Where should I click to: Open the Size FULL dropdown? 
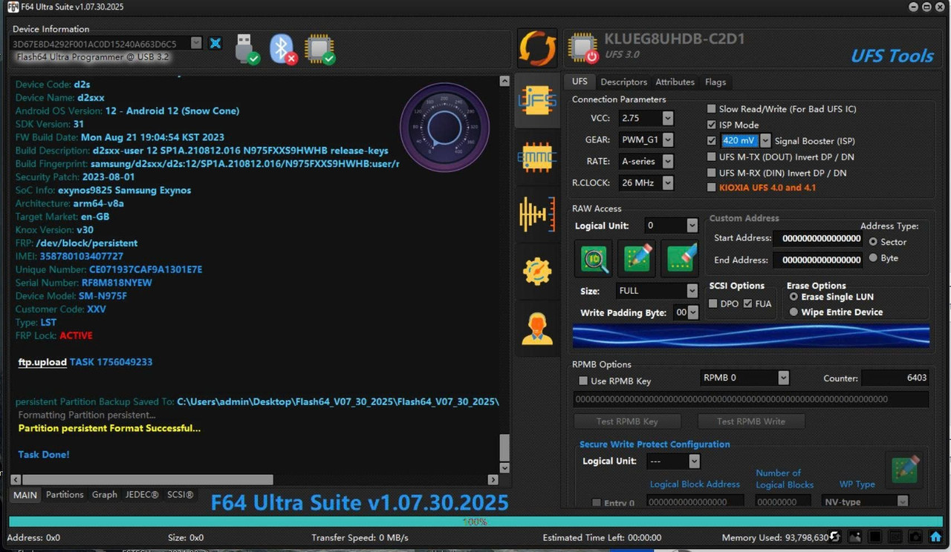point(692,291)
